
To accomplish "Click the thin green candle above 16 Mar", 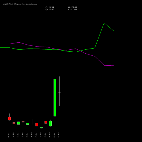I will 32,123.
